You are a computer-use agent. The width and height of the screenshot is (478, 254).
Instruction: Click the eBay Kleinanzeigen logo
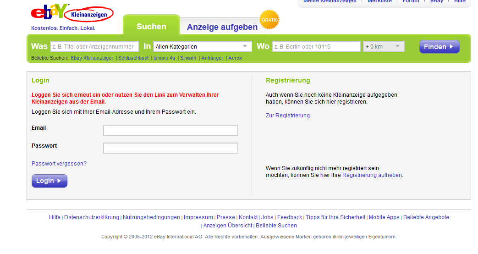click(x=72, y=13)
